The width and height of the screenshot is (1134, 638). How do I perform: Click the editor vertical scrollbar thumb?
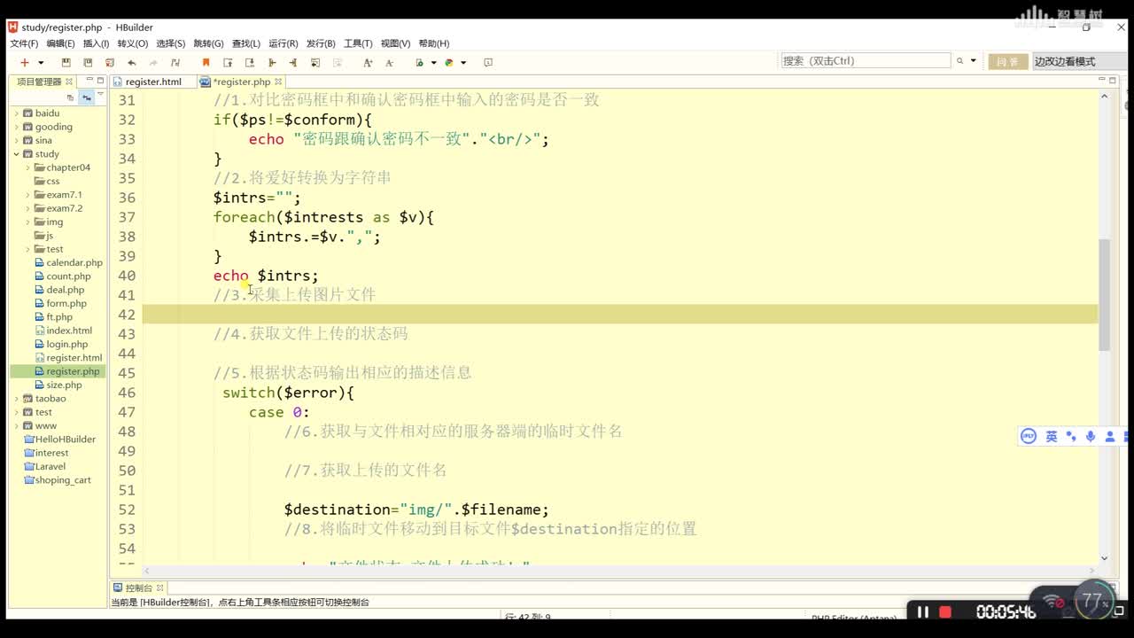point(1104,294)
